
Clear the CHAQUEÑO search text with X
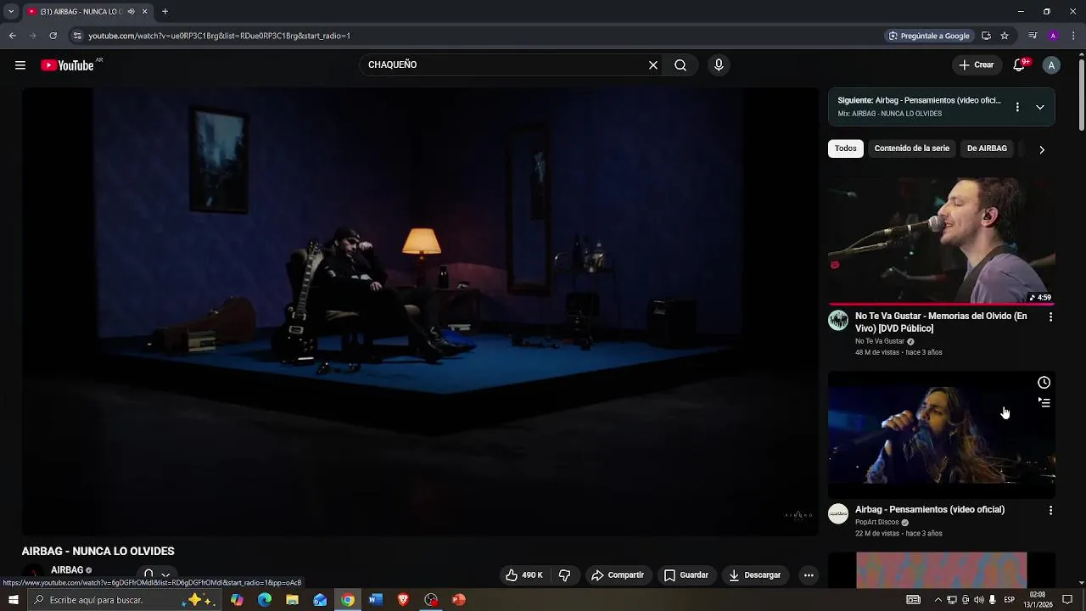coord(653,65)
